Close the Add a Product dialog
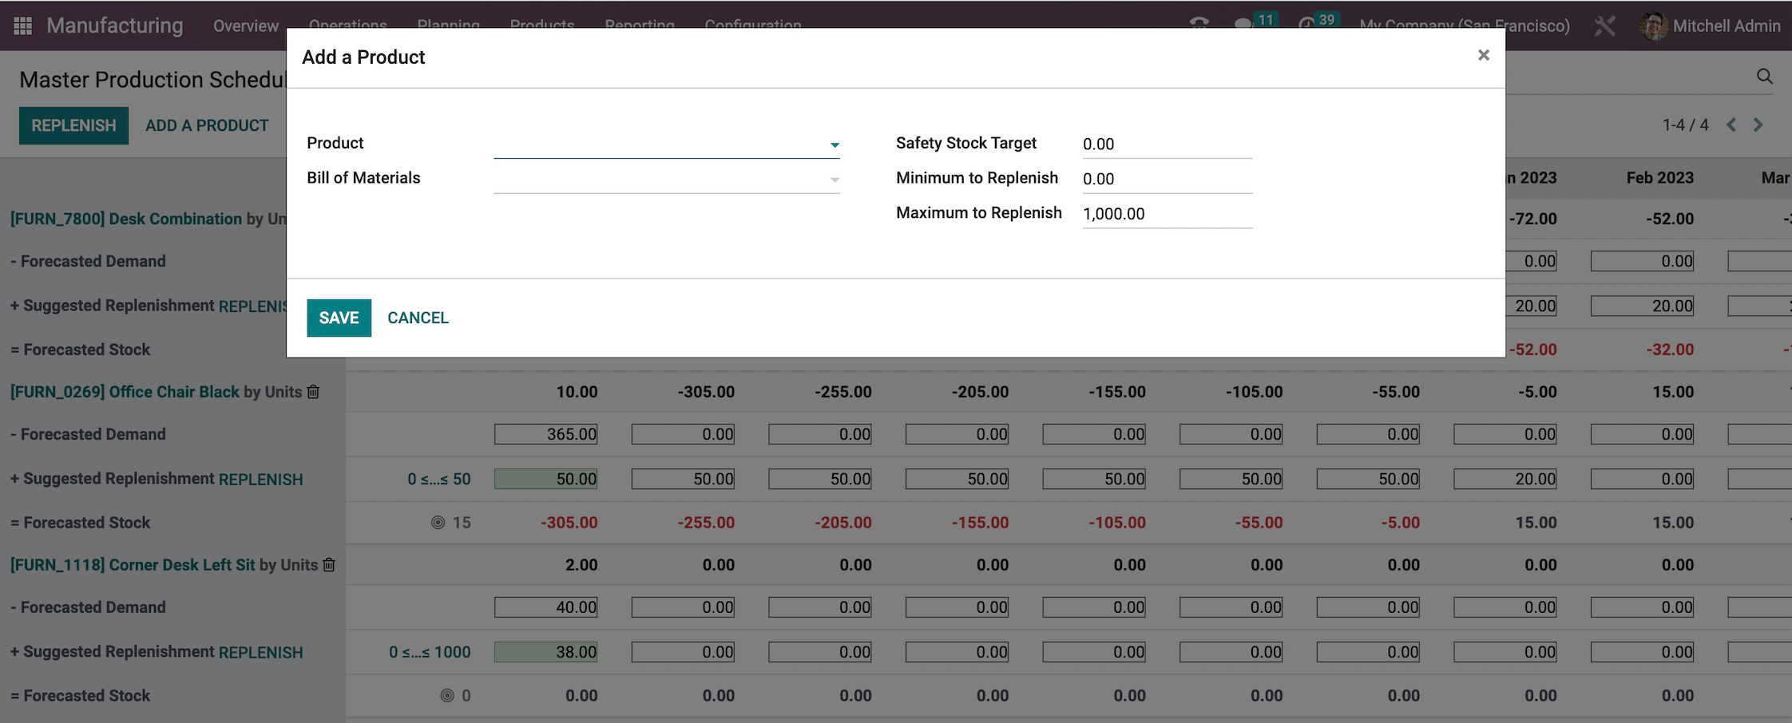 tap(1483, 55)
